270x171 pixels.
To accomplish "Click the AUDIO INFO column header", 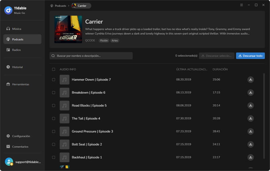I will pos(68,69).
